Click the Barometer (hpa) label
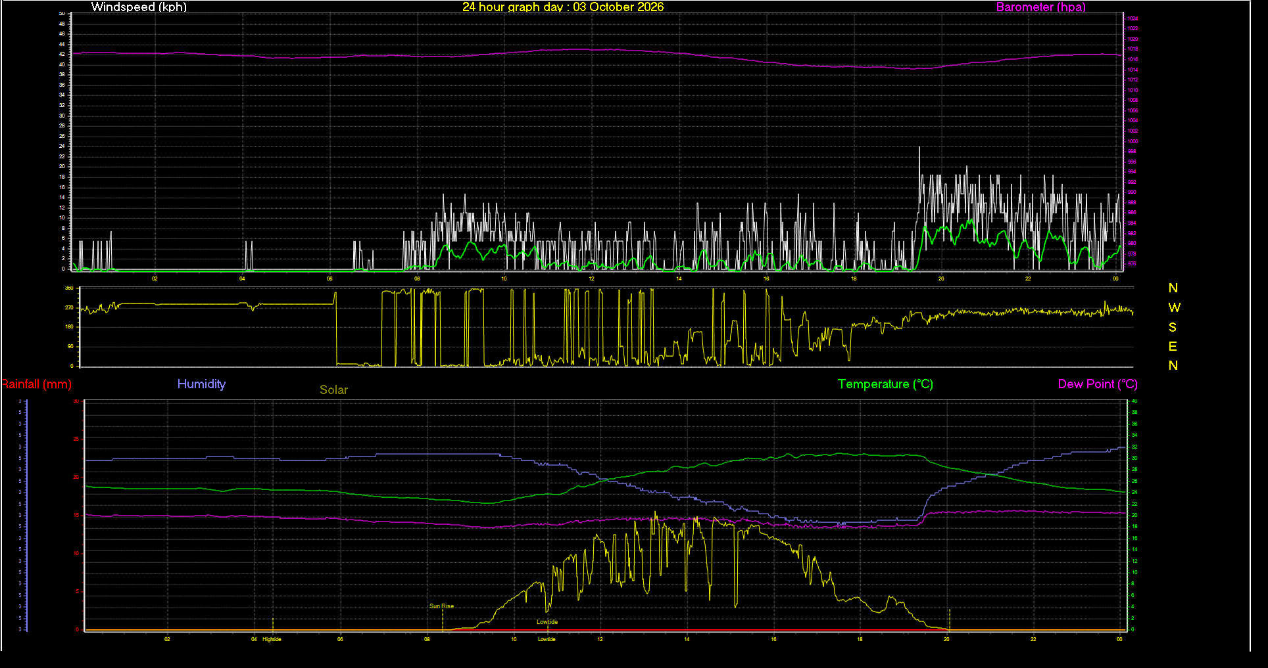Viewport: 1268px width, 668px height. [1040, 7]
